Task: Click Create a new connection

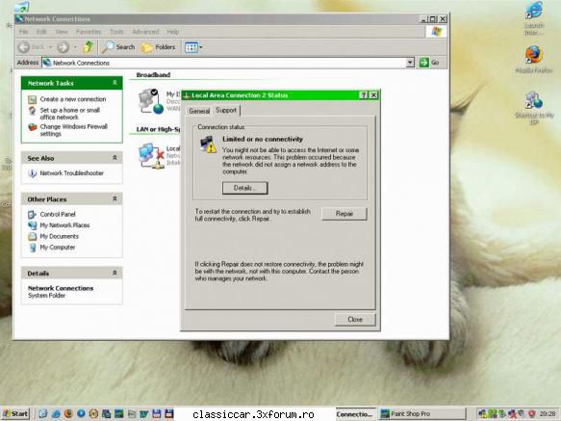Action: 72,99
